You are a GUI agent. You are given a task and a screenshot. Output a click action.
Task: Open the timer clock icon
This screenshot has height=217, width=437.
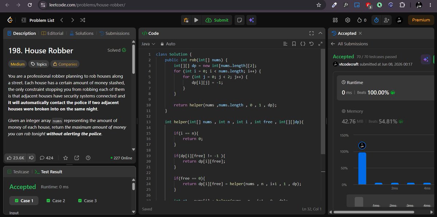click(x=377, y=20)
